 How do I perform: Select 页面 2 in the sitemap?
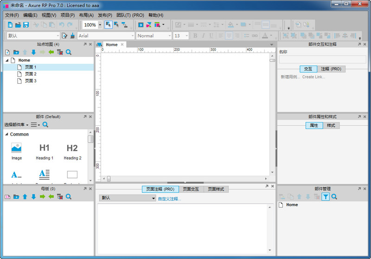(x=31, y=74)
